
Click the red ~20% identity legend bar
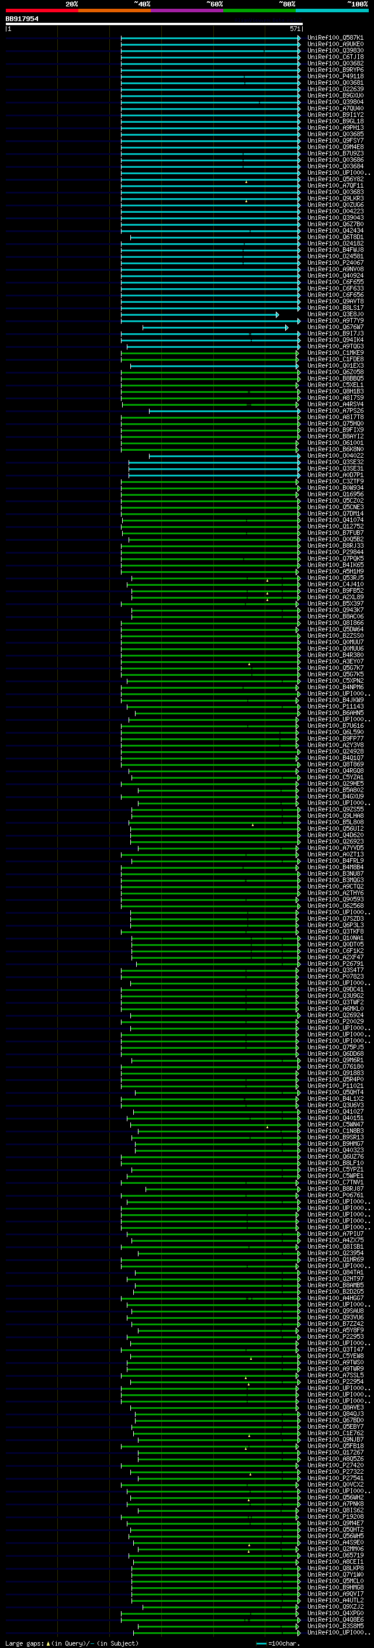pyautogui.click(x=41, y=11)
